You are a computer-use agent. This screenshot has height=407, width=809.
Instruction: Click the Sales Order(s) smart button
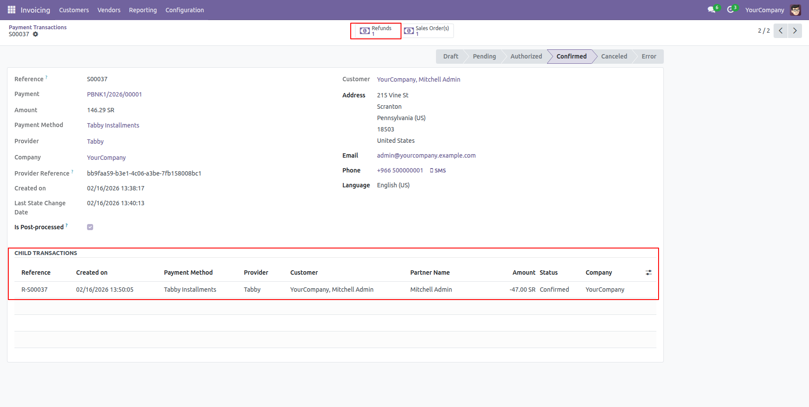click(428, 31)
